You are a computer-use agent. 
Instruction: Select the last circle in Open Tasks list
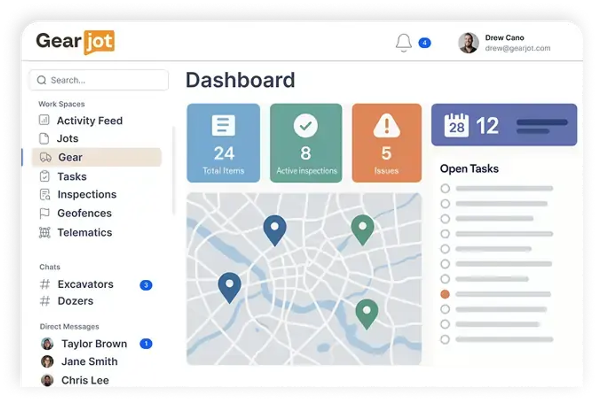(445, 339)
